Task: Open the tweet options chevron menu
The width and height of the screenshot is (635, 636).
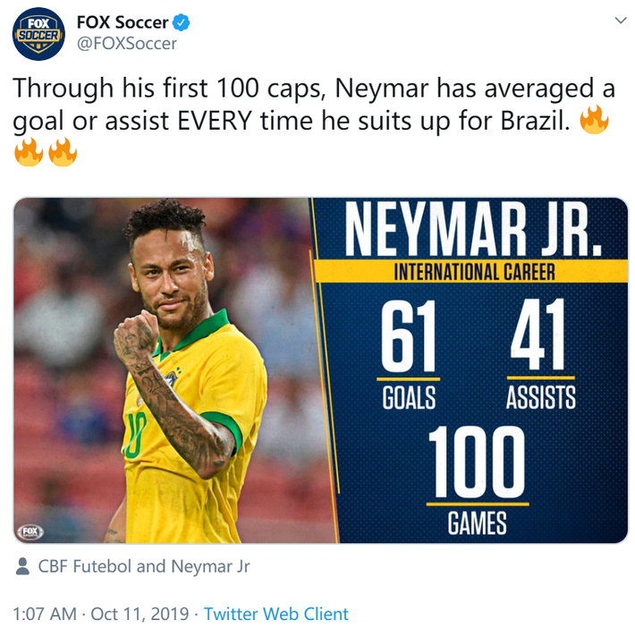Action: click(620, 21)
